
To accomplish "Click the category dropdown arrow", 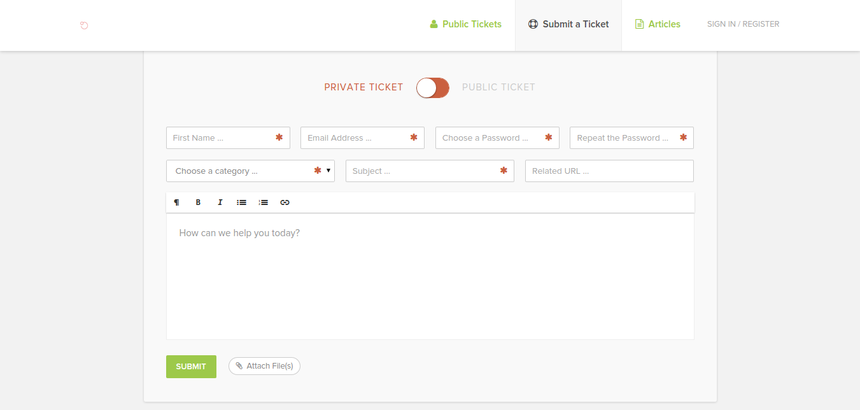I will pos(328,171).
